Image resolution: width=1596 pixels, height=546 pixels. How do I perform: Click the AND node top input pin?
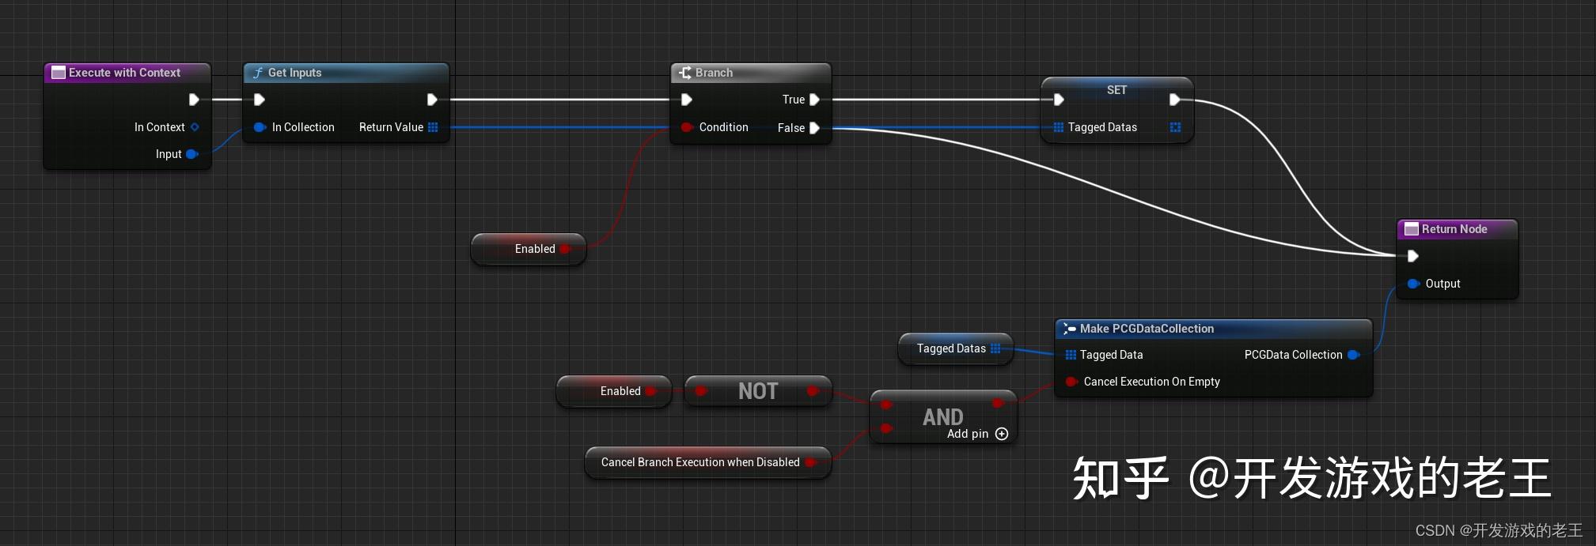coord(886,405)
